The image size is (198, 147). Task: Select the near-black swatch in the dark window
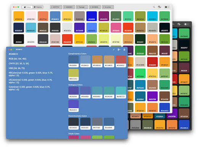184,45
